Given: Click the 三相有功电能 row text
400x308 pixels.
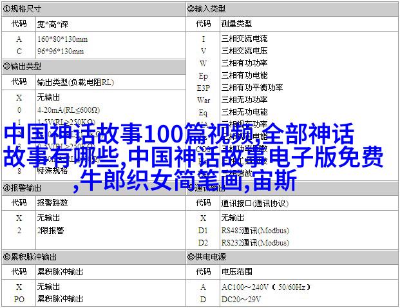Looking at the screenshot, I should (244, 75).
